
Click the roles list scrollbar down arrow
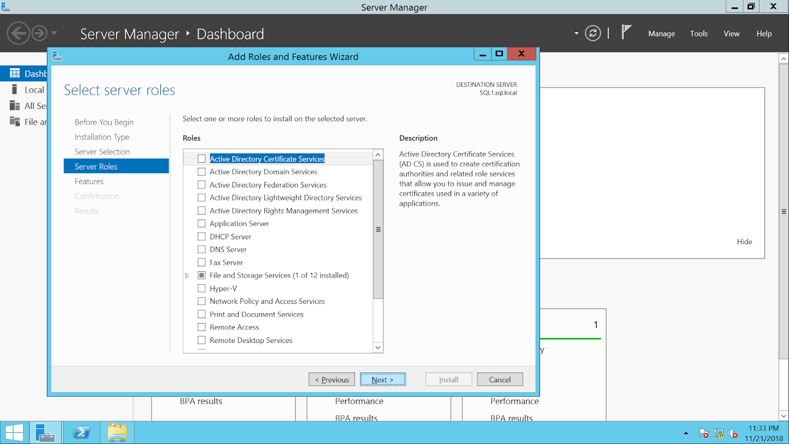point(378,347)
